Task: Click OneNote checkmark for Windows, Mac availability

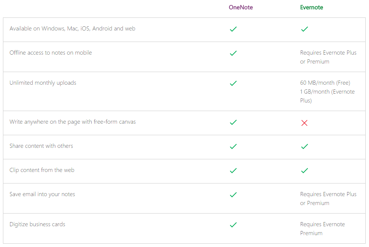Action: 233,29
